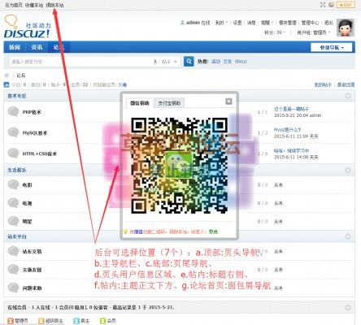Close the donation QR code popup
Viewport: 361px width, 325px height.
click(228, 102)
